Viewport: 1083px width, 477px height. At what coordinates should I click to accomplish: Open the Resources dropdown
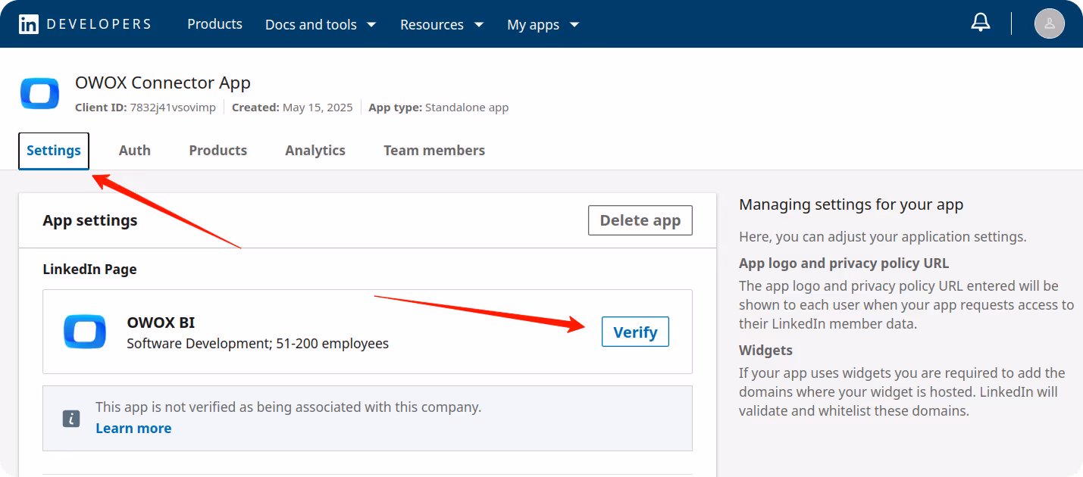tap(441, 24)
